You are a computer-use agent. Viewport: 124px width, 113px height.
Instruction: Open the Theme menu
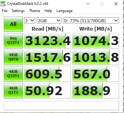[x=35, y=11]
